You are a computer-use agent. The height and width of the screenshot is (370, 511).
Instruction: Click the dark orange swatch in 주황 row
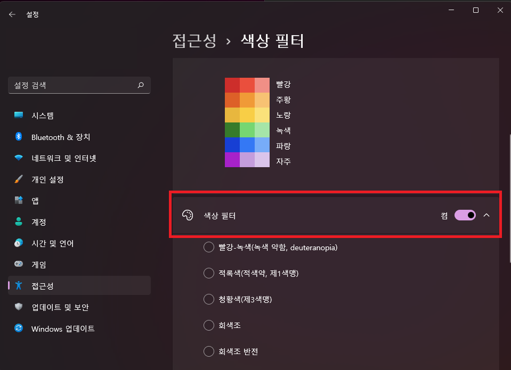click(x=232, y=100)
